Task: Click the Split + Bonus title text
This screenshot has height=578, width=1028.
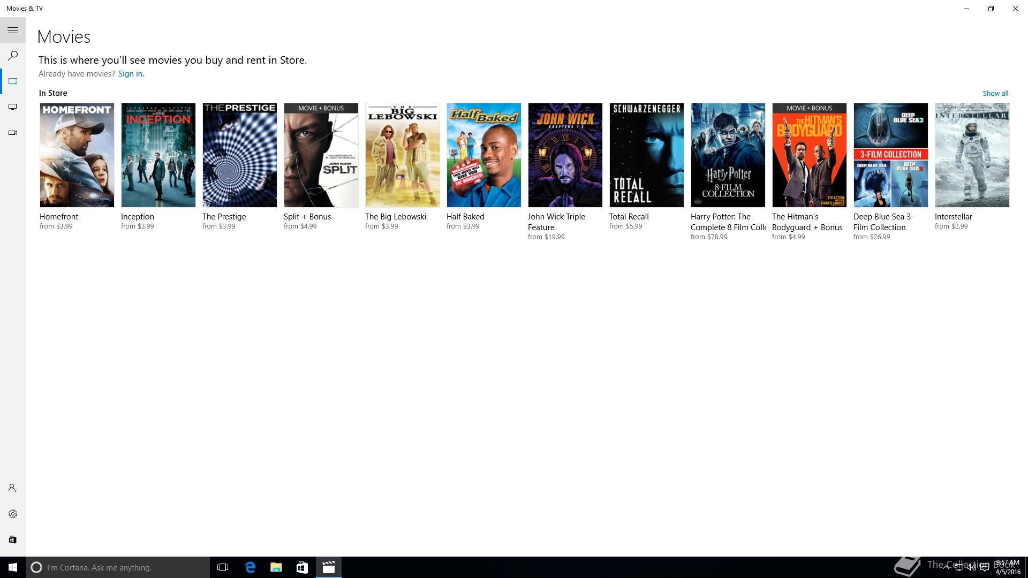Action: pyautogui.click(x=307, y=217)
